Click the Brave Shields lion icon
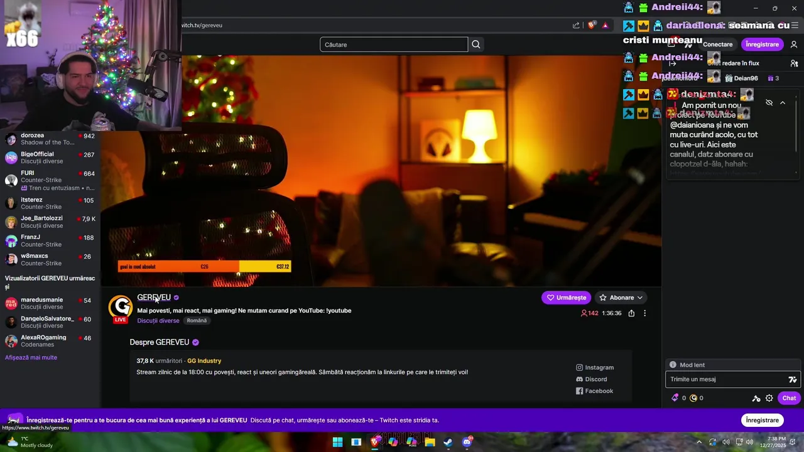The width and height of the screenshot is (804, 452). click(x=592, y=25)
